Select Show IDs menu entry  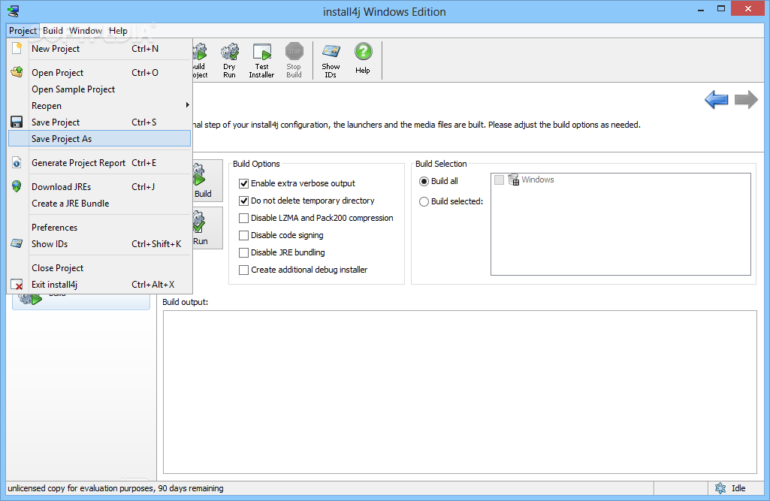[x=100, y=244]
